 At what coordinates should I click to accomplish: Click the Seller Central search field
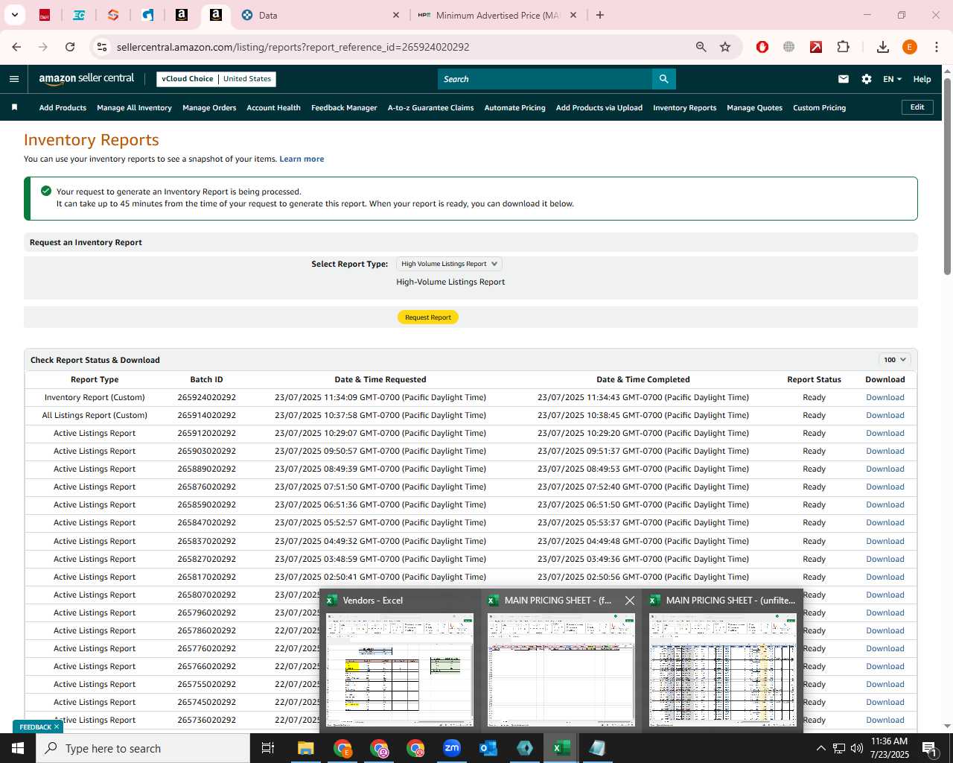click(545, 79)
